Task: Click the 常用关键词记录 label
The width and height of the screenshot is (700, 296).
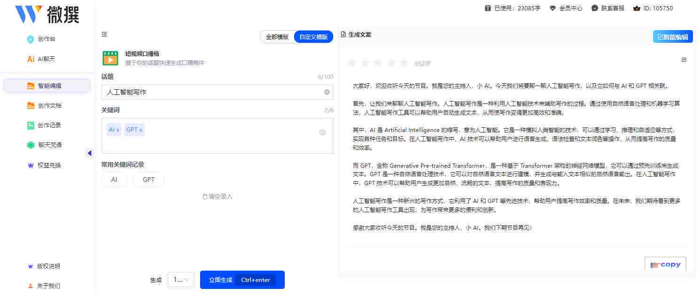Action: (123, 164)
